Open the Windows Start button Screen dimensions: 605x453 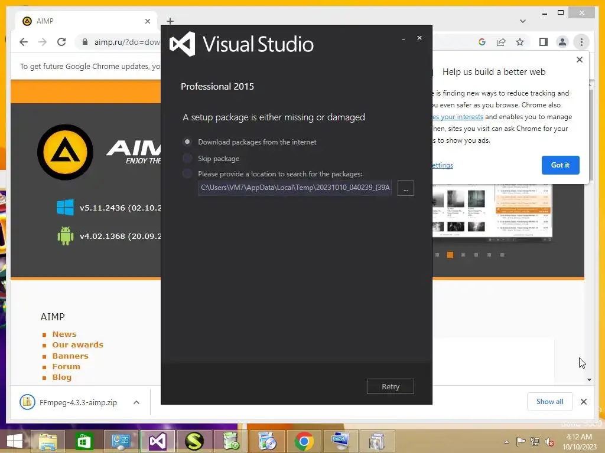[15, 441]
